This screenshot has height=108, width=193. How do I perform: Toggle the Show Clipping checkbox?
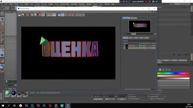165,94
